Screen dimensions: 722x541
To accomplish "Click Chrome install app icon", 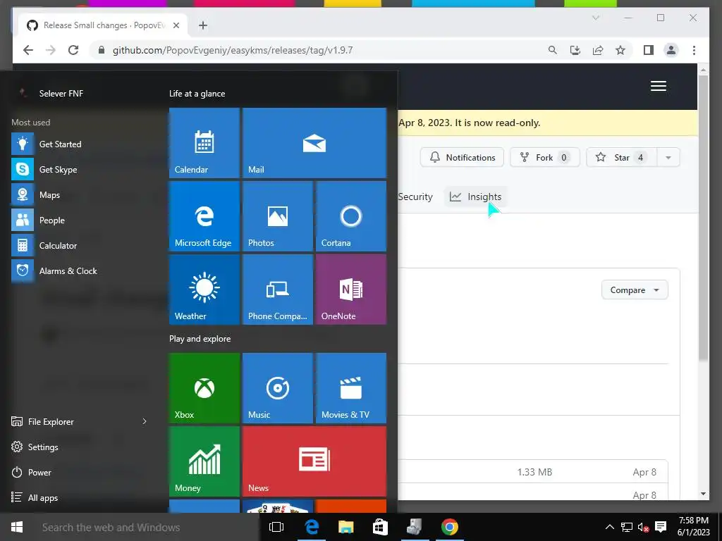I will click(575, 50).
